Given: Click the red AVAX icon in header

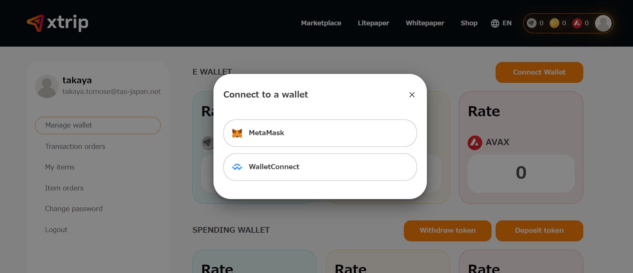Looking at the screenshot, I should click(x=577, y=23).
